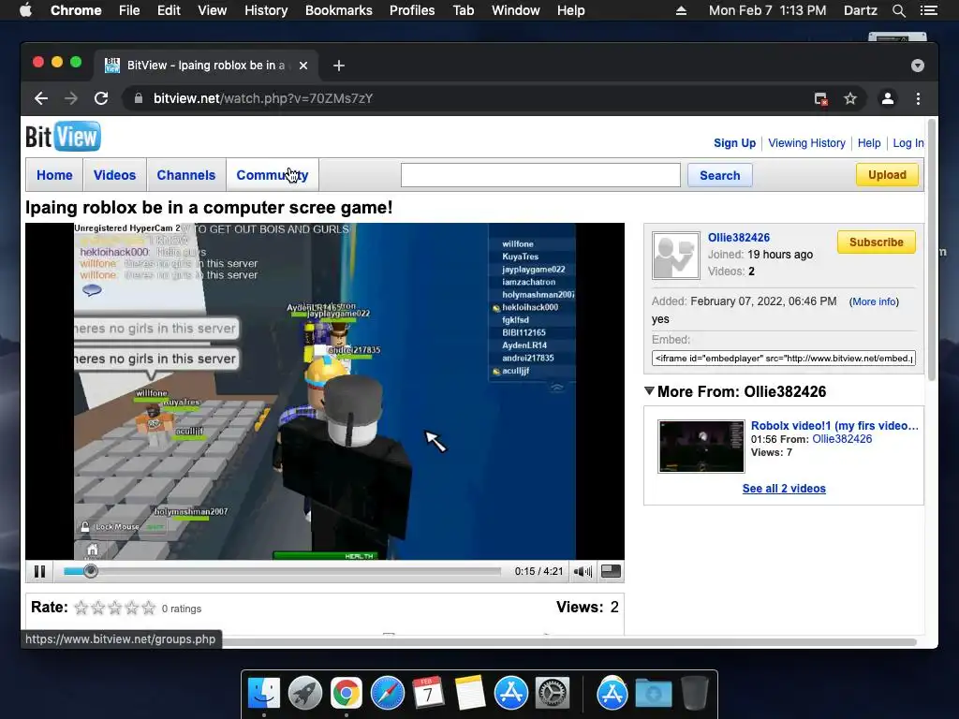Click the Ollie382426 avatar image
959x719 pixels.
pos(676,256)
